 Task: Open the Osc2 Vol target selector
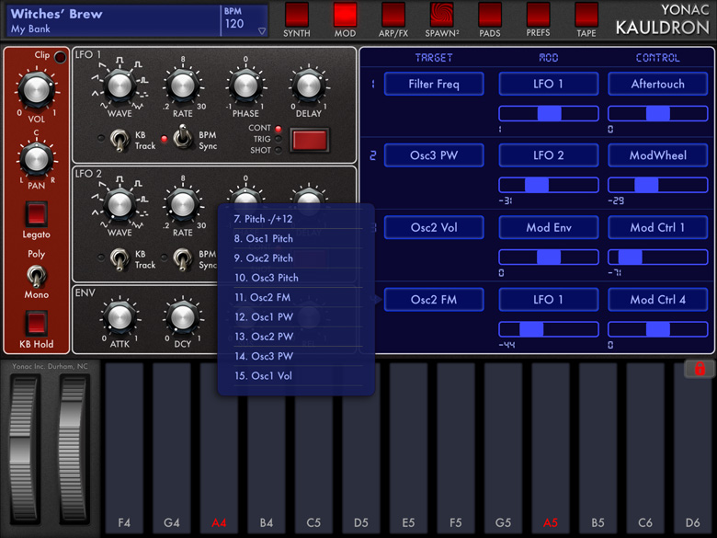pyautogui.click(x=434, y=227)
